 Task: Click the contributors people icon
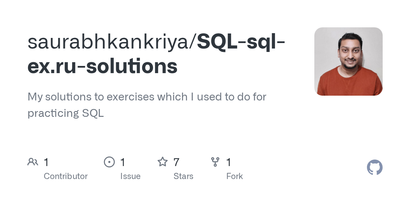33,162
